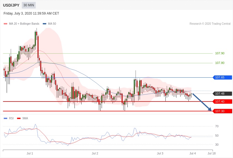Select the Jul 2 date marker

point(95,153)
